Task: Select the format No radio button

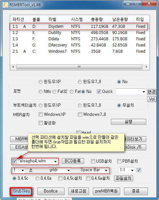Action: coord(83,92)
